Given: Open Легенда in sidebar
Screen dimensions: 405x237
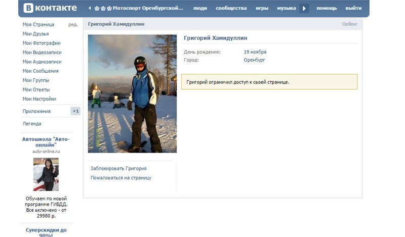Looking at the screenshot, I should pyautogui.click(x=32, y=123).
